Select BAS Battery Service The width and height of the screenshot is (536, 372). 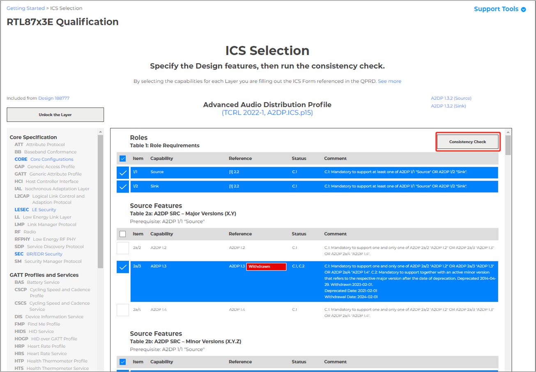pyautogui.click(x=37, y=282)
